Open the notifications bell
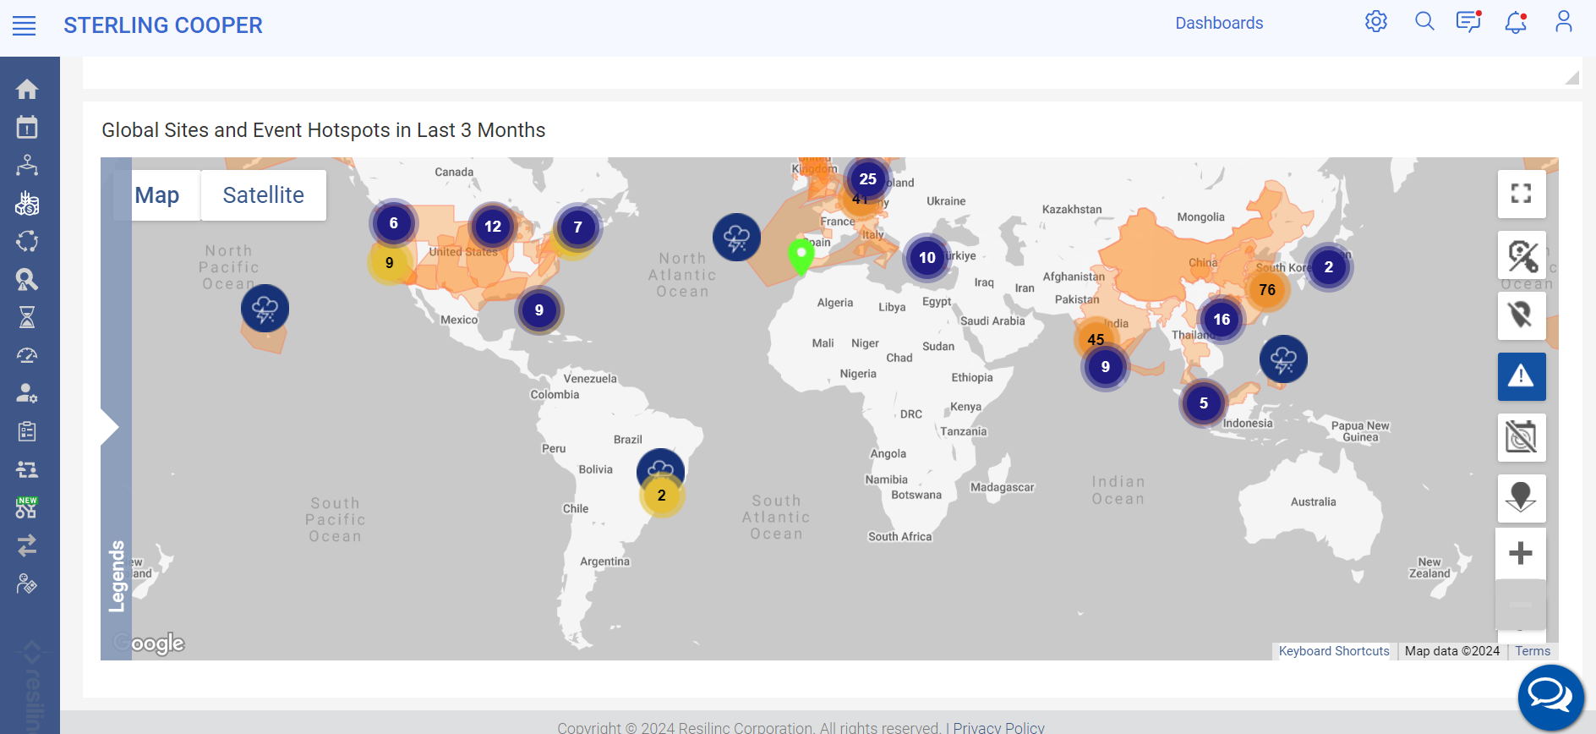Image resolution: width=1596 pixels, height=734 pixels. pyautogui.click(x=1516, y=22)
